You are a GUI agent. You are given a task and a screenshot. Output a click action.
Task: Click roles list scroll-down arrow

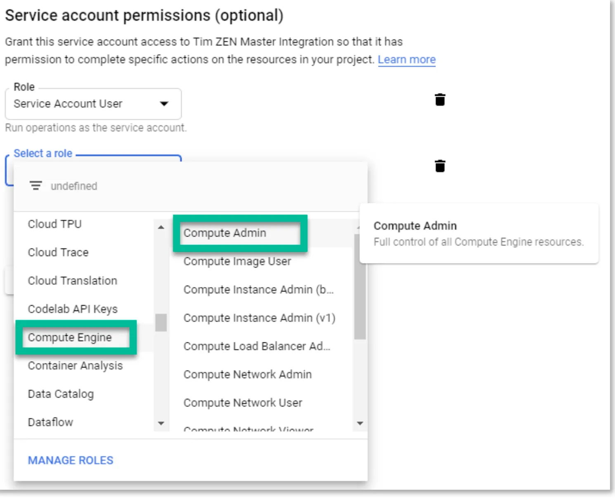[x=360, y=423]
